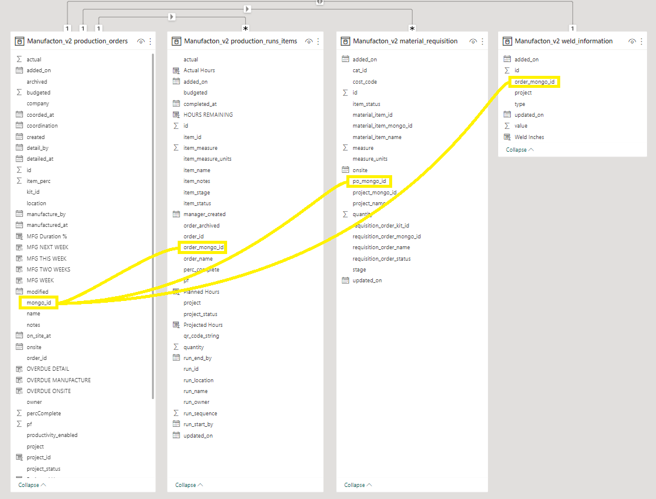Open more options for production_orders table
Viewport: 656px width, 499px height.
click(x=151, y=42)
